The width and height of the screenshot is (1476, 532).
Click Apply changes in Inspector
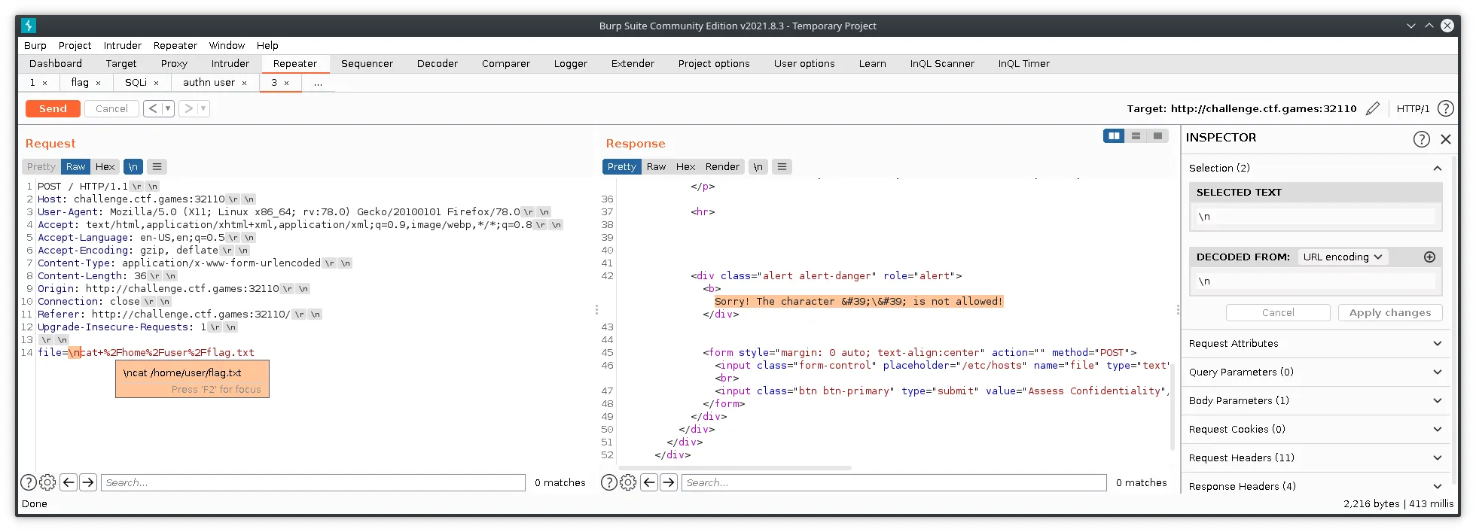pyautogui.click(x=1390, y=312)
